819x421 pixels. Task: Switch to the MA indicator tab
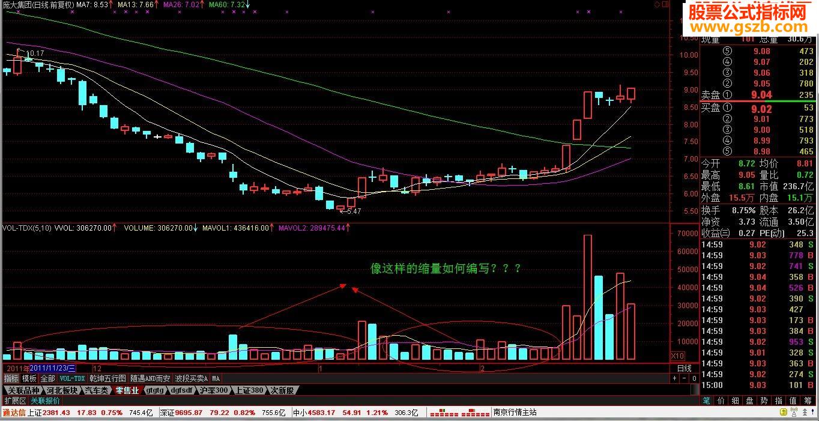point(216,378)
